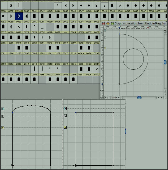
Task: Click the '---' unnamed code label
Action: pyautogui.click(x=65, y=32)
